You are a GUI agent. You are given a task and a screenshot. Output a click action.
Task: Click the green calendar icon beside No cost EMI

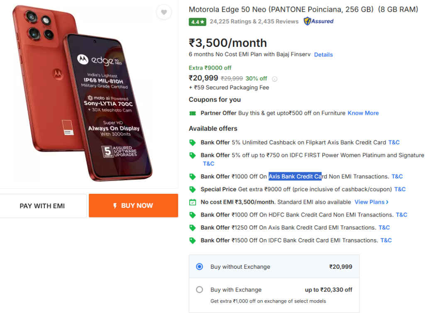[x=193, y=202]
